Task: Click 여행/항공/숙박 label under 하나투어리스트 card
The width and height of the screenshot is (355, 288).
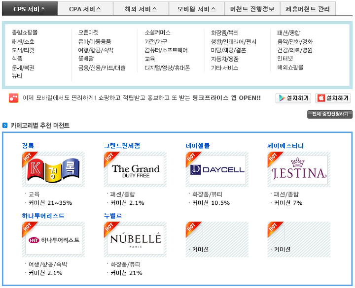Action: (48, 264)
